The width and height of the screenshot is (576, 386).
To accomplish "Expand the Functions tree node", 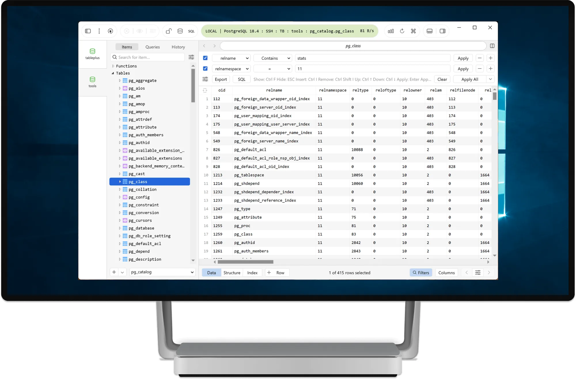I will click(113, 66).
